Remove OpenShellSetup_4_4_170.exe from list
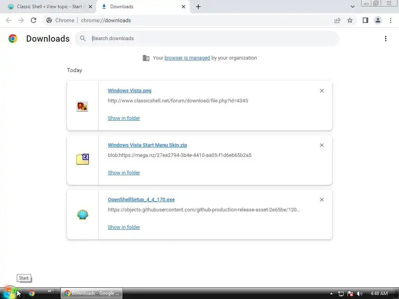 (321, 200)
